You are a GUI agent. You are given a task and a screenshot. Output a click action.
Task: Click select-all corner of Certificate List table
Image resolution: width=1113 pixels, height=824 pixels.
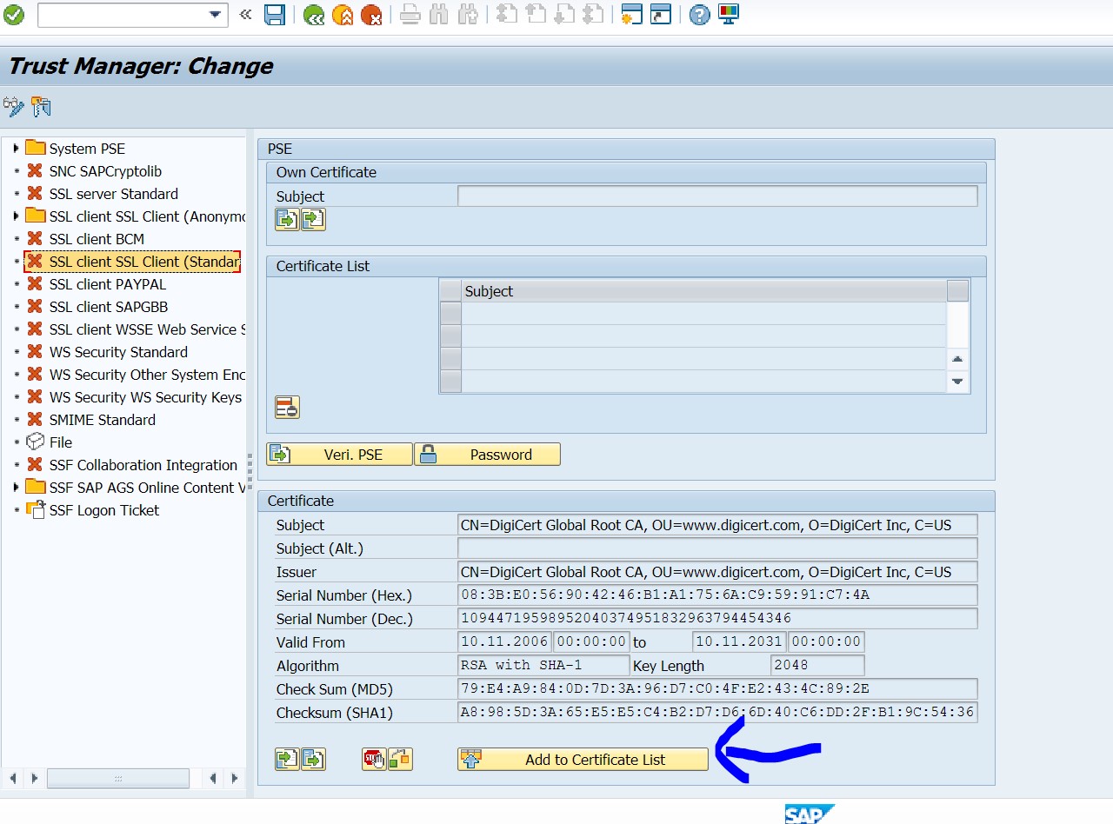450,291
